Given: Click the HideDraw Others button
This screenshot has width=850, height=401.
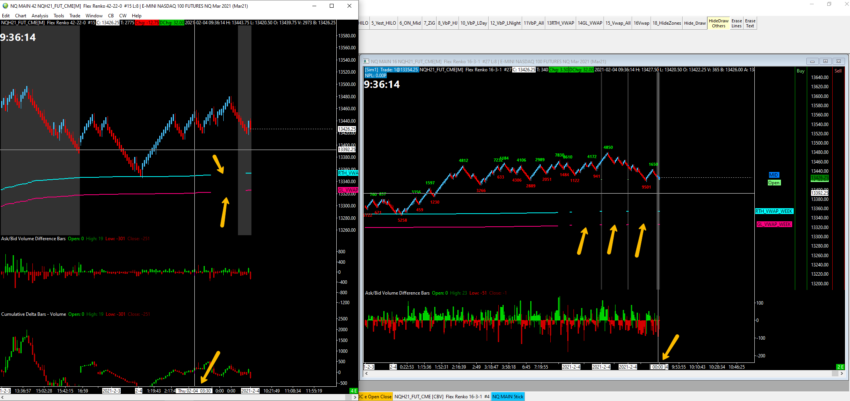Looking at the screenshot, I should tap(718, 23).
